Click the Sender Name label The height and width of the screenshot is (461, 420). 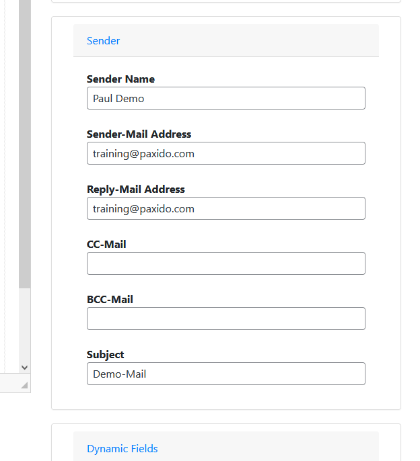(x=120, y=79)
